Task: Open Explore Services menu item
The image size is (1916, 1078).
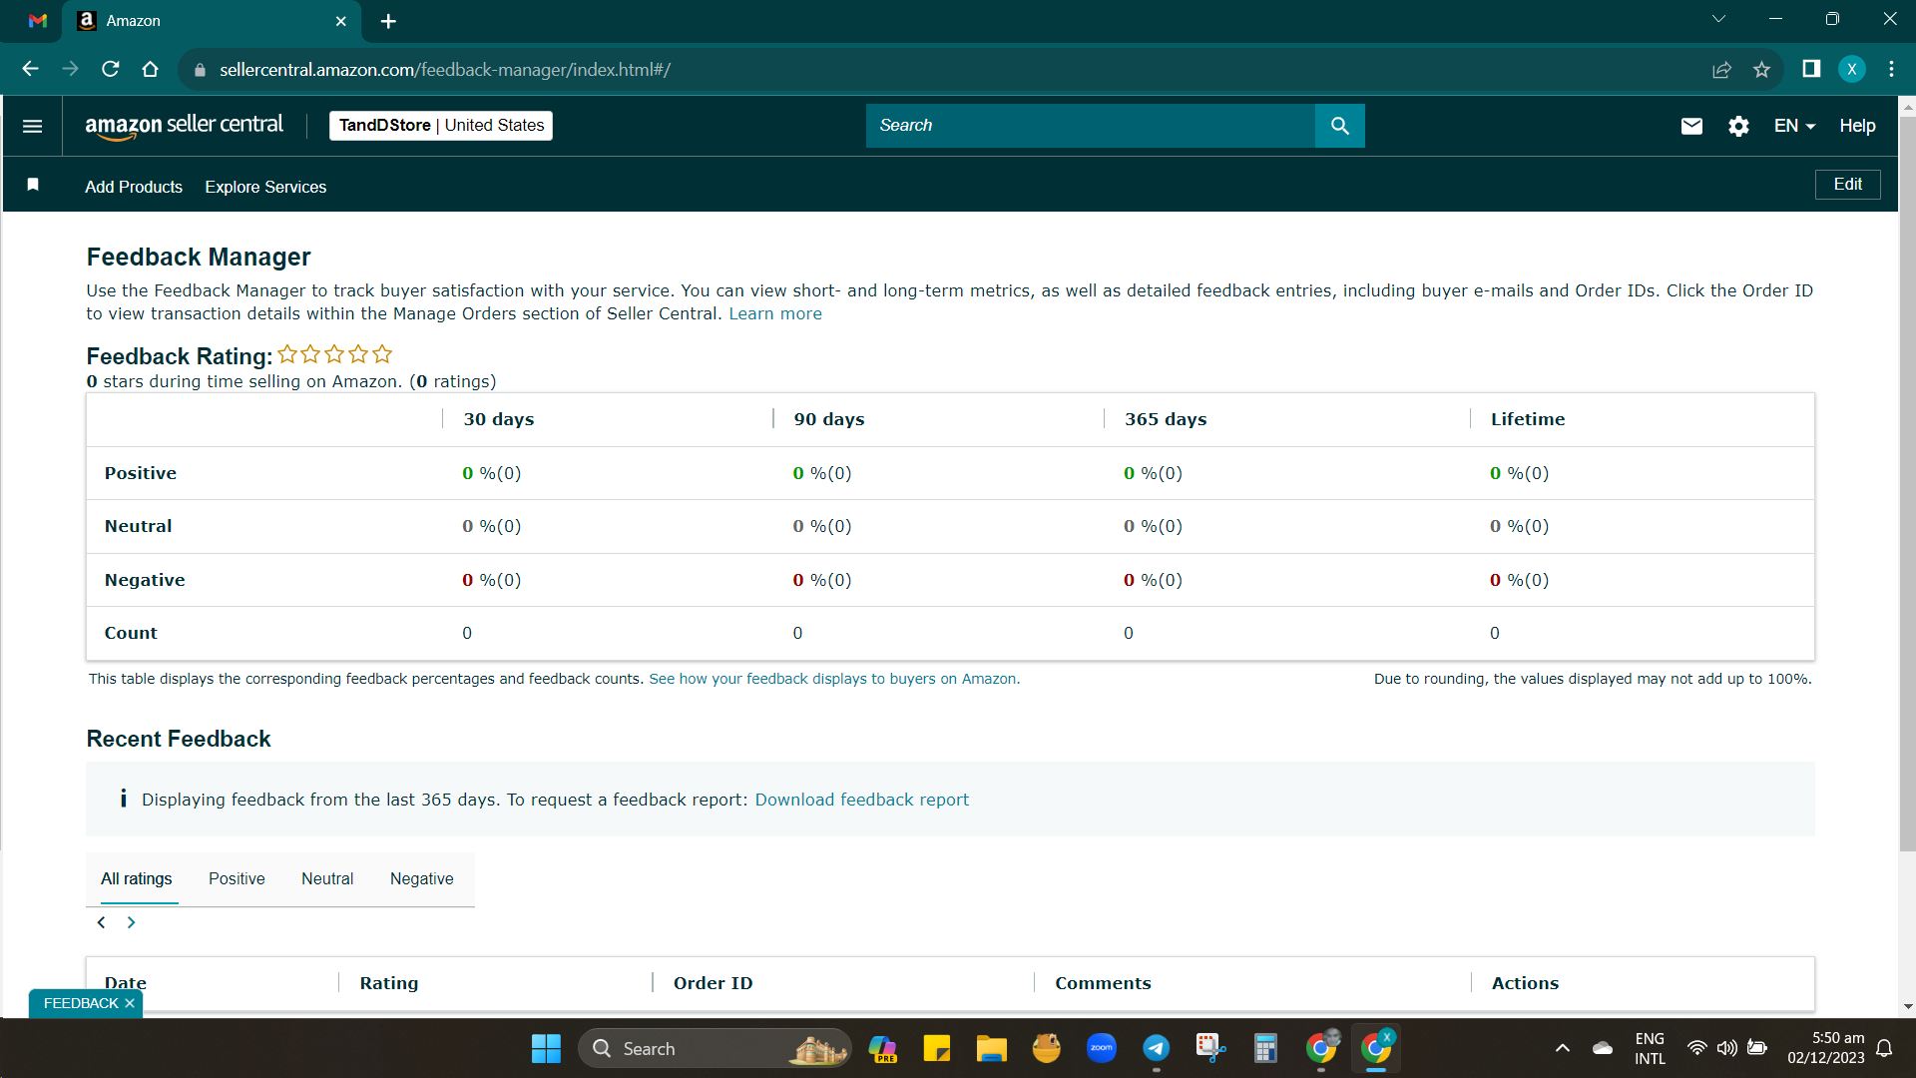Action: point(265,187)
